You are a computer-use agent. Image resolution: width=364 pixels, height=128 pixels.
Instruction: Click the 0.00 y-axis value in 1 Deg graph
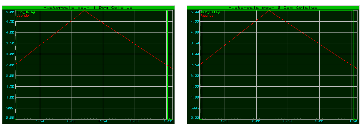10,118
